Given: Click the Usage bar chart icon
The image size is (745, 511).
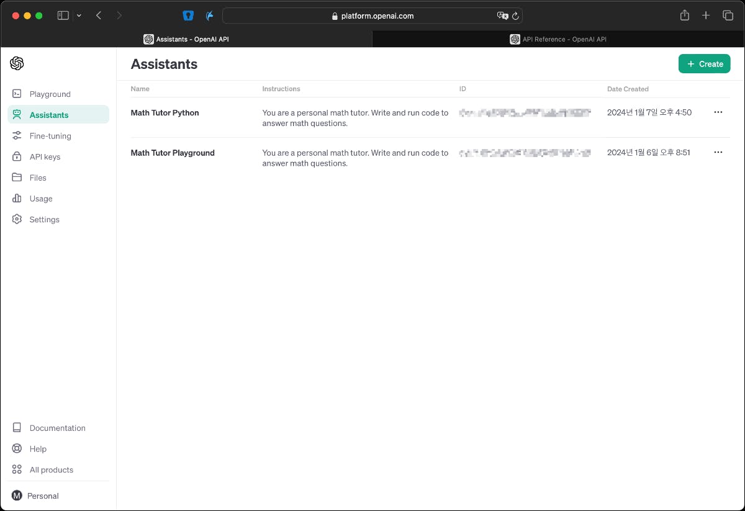Looking at the screenshot, I should pos(17,199).
